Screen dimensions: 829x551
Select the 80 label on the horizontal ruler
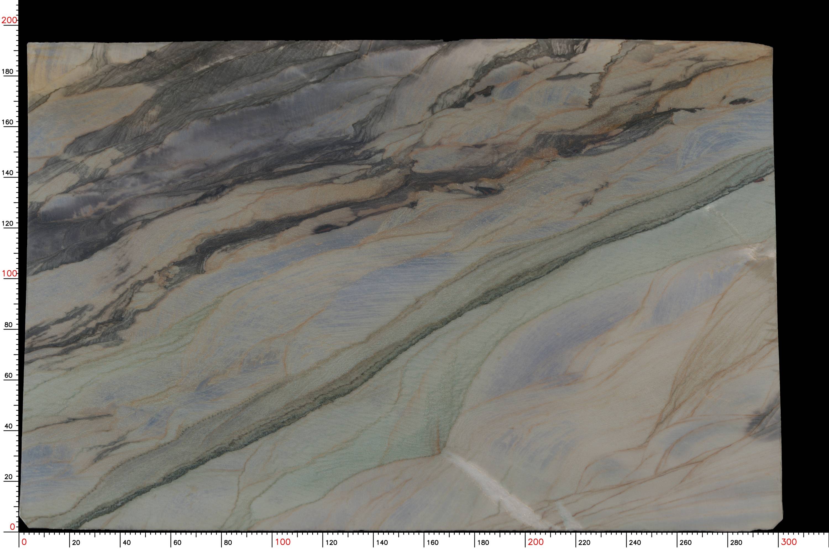[228, 542]
